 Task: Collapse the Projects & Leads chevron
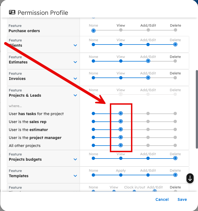(76, 95)
